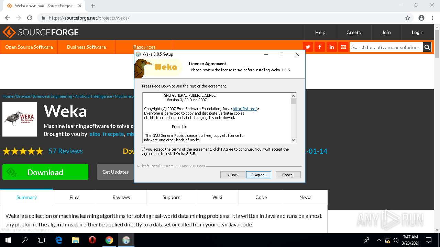Click Create in SourceForge header

[x=354, y=32]
